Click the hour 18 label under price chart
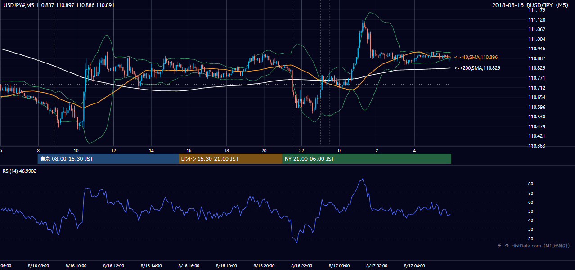Image resolution: width=575 pixels, height=270 pixels. click(226, 150)
